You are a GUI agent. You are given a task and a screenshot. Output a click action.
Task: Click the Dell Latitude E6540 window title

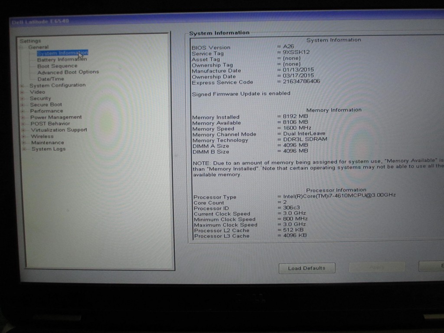click(x=40, y=22)
